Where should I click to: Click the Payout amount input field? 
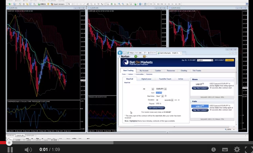coord(162,104)
